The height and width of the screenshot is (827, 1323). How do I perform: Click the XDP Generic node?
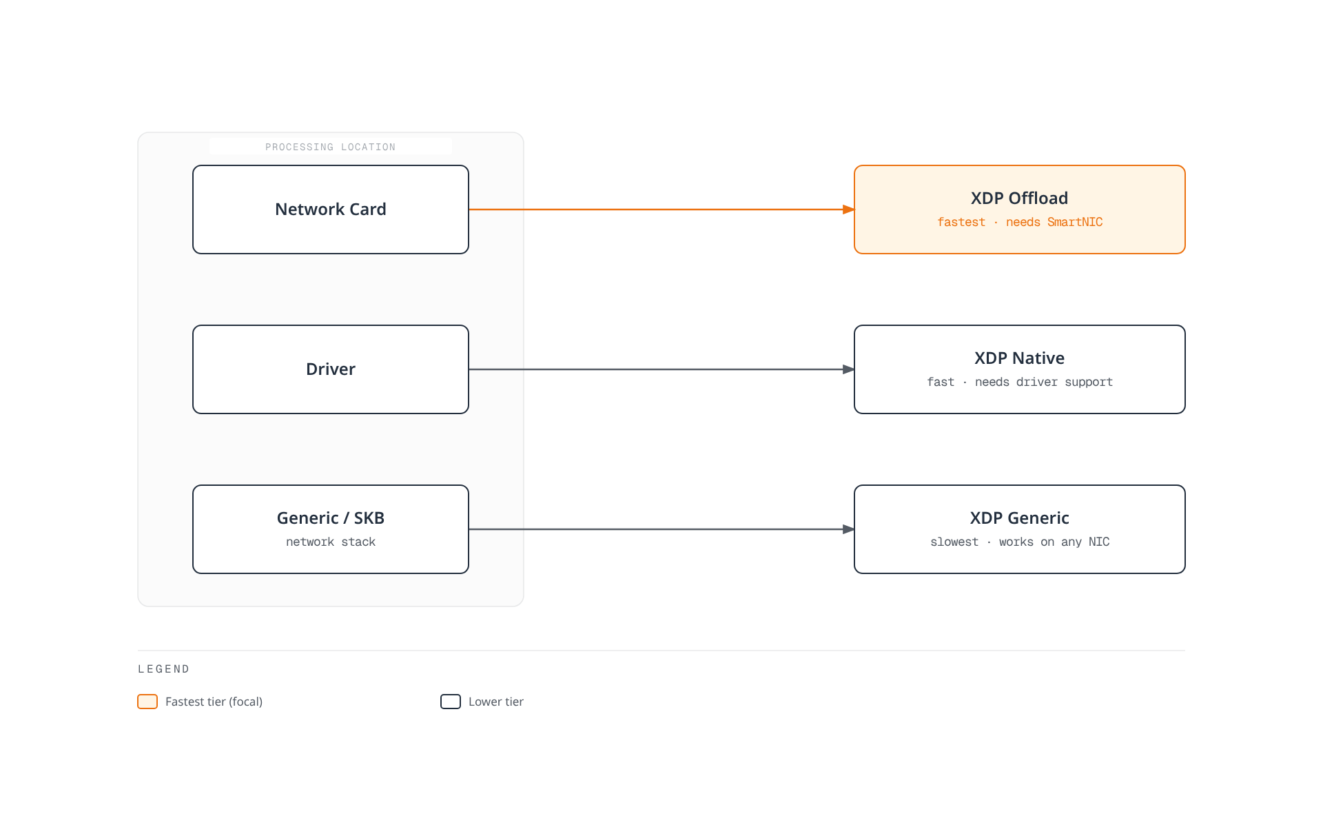[1020, 529]
